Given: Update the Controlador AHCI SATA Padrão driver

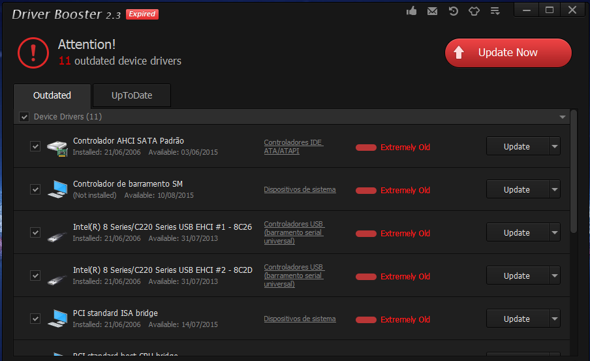Looking at the screenshot, I should pos(518,146).
